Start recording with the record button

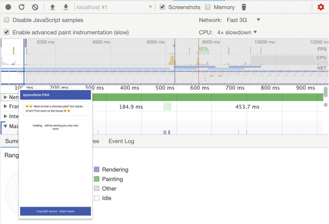(8, 7)
